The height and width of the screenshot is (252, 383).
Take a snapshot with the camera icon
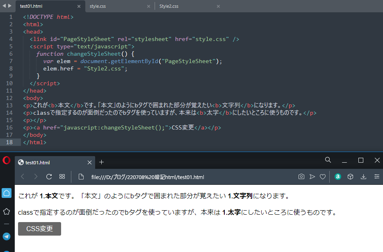click(x=301, y=177)
